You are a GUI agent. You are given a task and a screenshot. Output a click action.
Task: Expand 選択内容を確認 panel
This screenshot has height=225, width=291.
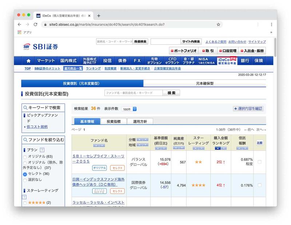pyautogui.click(x=248, y=109)
